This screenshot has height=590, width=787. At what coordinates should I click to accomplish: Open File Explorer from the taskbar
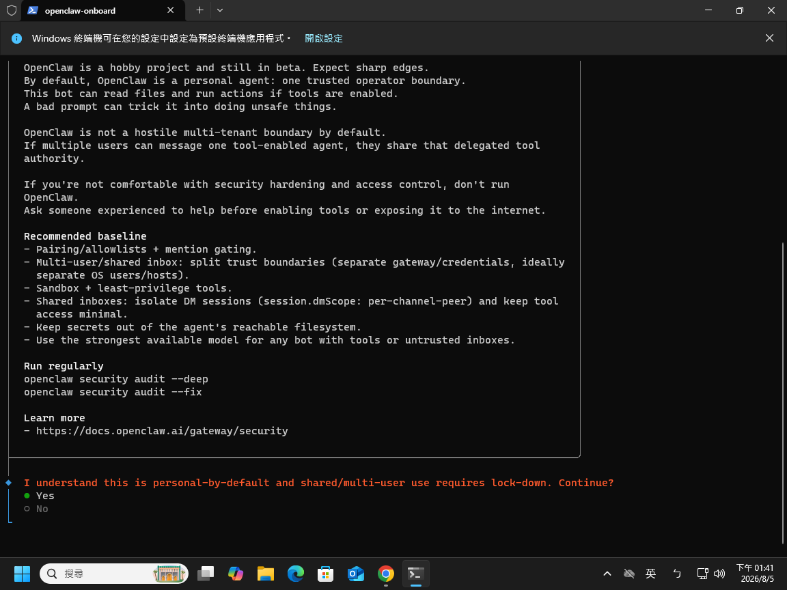[266, 574]
